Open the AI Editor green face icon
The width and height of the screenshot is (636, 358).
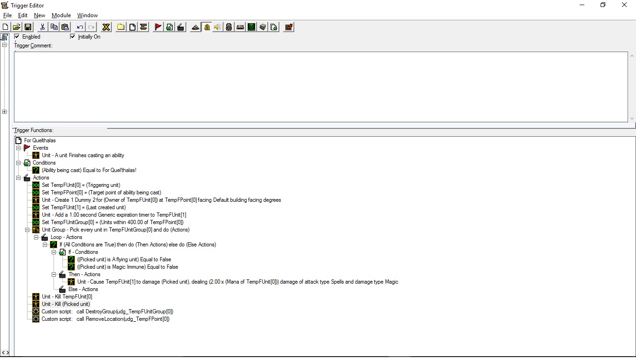[x=251, y=27]
